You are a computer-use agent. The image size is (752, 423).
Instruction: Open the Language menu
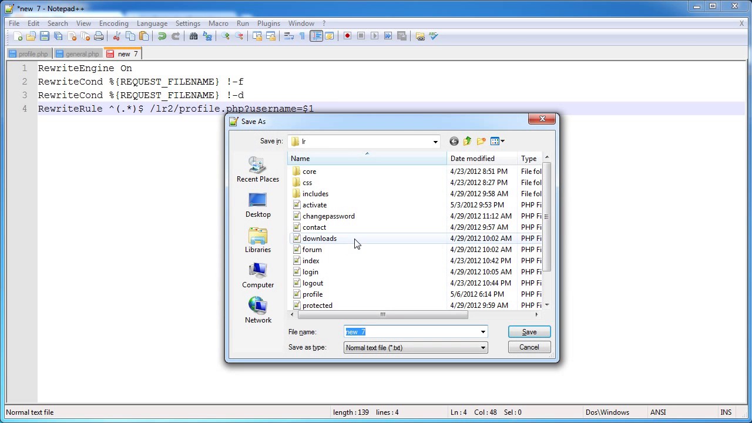(152, 23)
